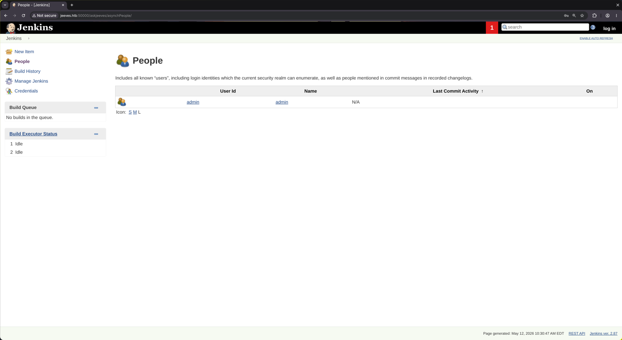Click the Jenkins ver. 2.87 link
The height and width of the screenshot is (340, 622).
[603, 333]
